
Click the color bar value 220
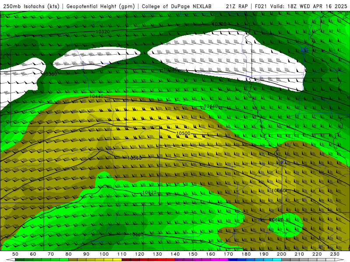pyautogui.click(x=317, y=254)
